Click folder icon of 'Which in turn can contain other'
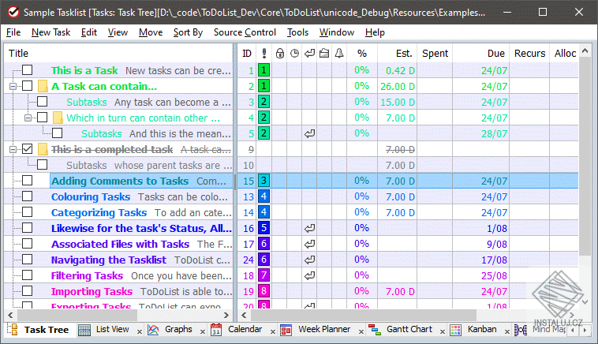The image size is (598, 344). [x=58, y=118]
